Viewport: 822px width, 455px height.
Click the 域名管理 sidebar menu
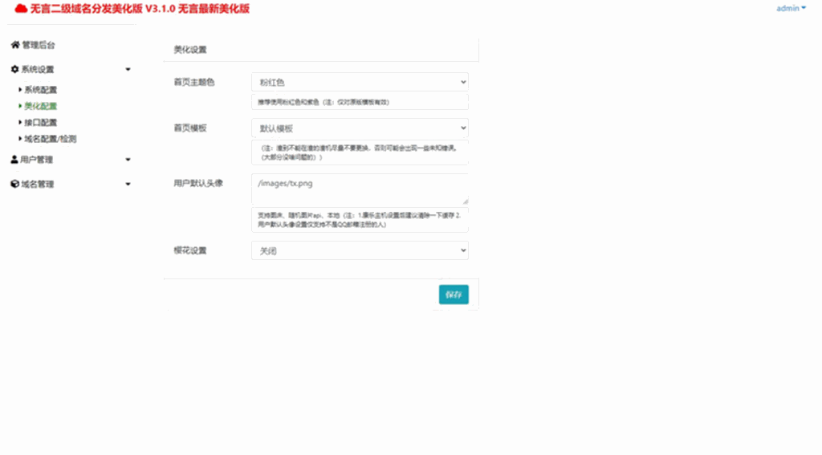pos(37,184)
